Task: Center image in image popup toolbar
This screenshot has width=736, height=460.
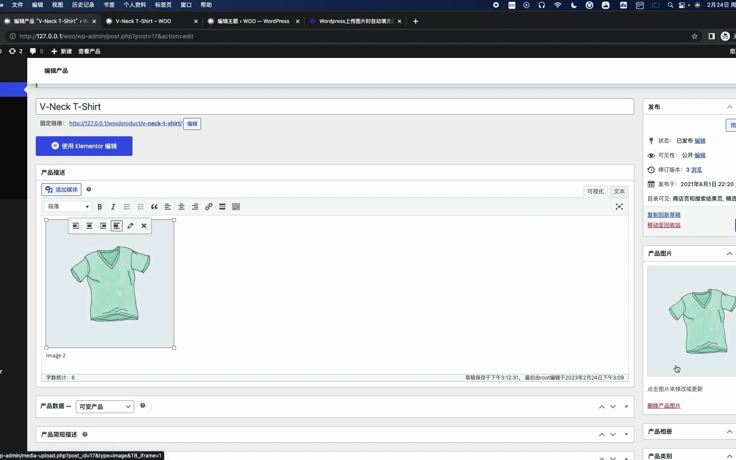Action: (x=89, y=226)
